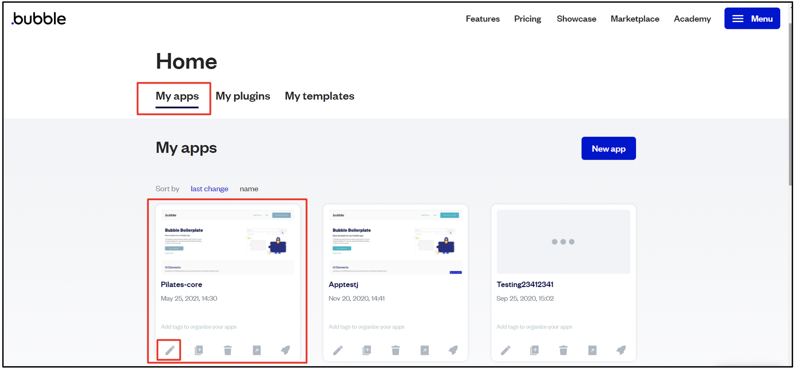Delete the Pilates-core app with trash icon
Image resolution: width=794 pixels, height=368 pixels.
[x=227, y=350]
